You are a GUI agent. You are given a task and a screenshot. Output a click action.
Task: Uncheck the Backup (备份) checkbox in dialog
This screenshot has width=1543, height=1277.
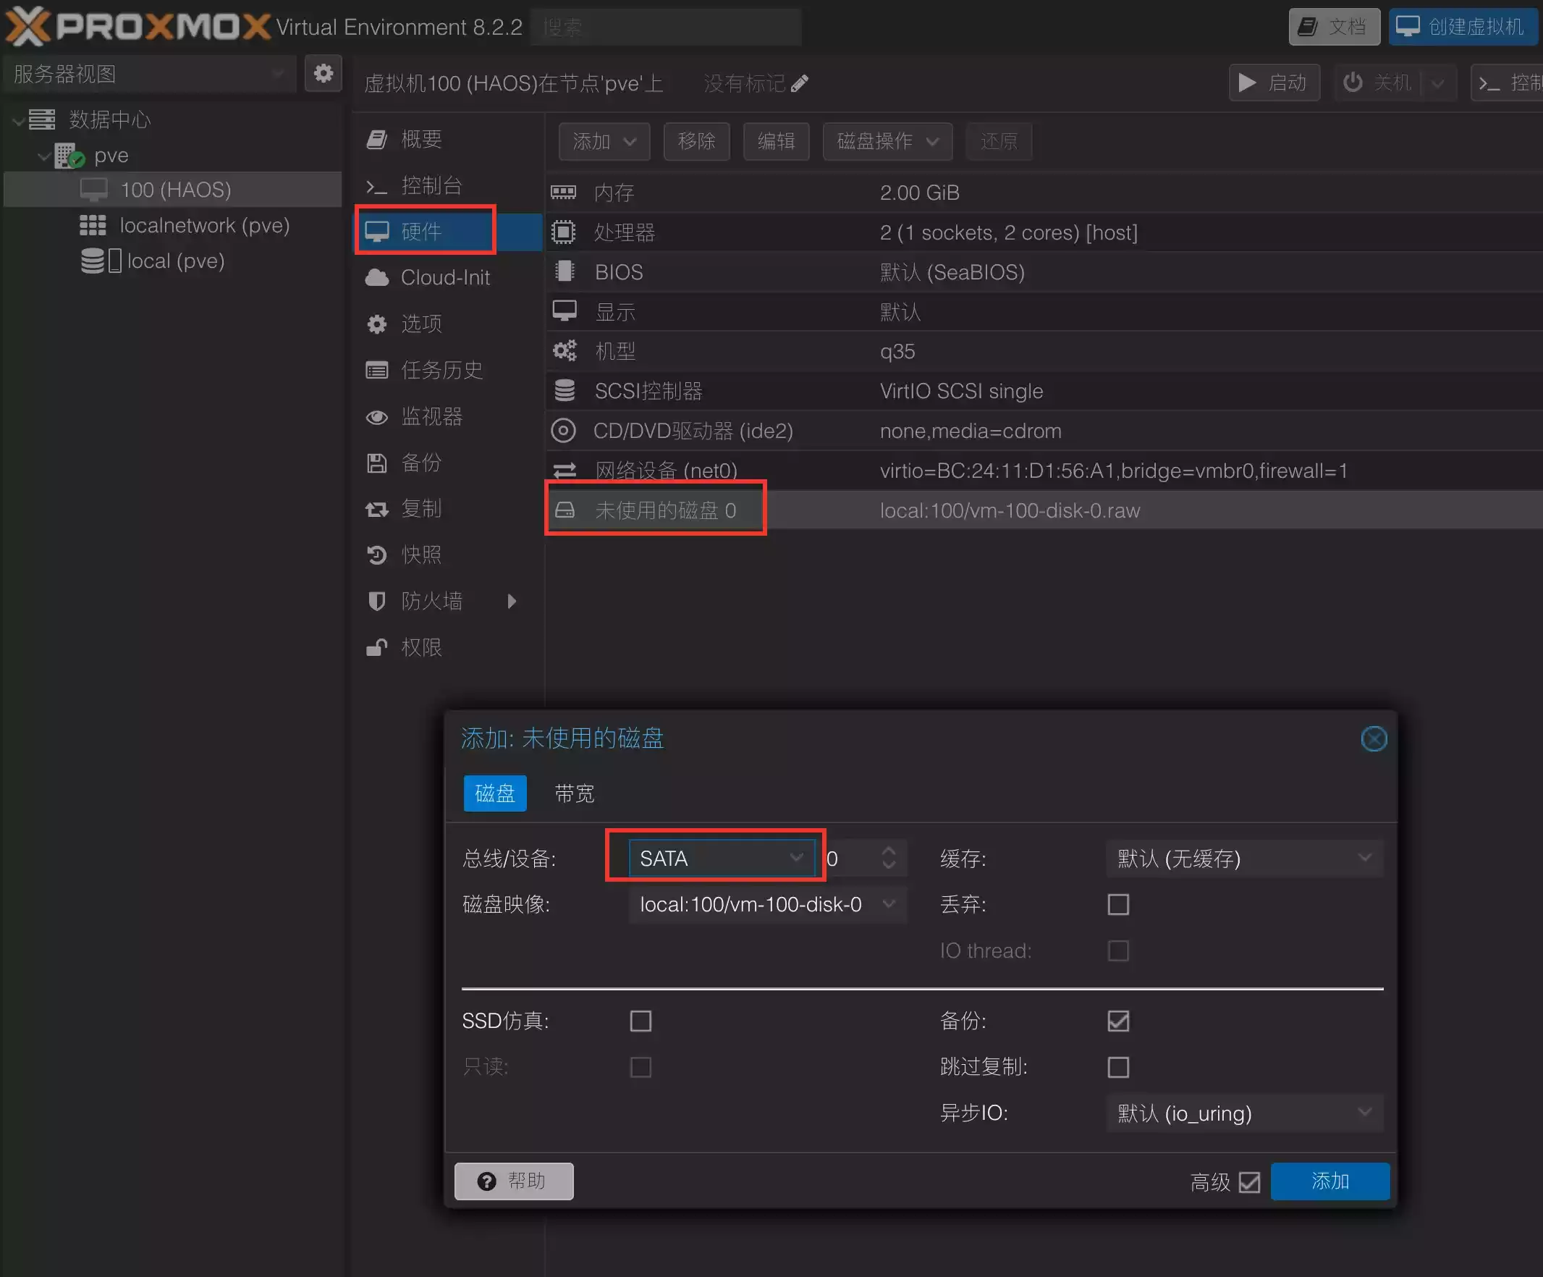(x=1118, y=1021)
